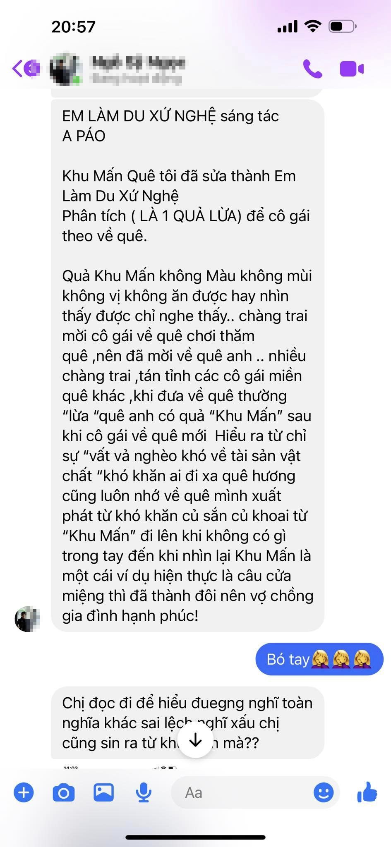Open photo gallery picker icon
391x847 pixels.
point(103,792)
